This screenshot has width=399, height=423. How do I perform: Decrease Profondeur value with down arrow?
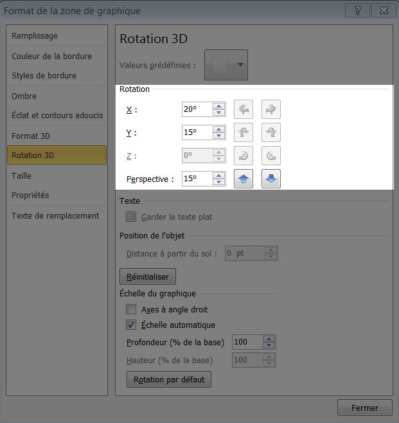(x=269, y=345)
